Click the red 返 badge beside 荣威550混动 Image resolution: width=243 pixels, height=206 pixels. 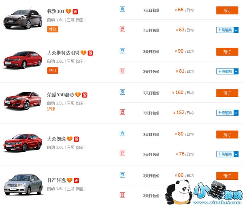tap(85, 95)
